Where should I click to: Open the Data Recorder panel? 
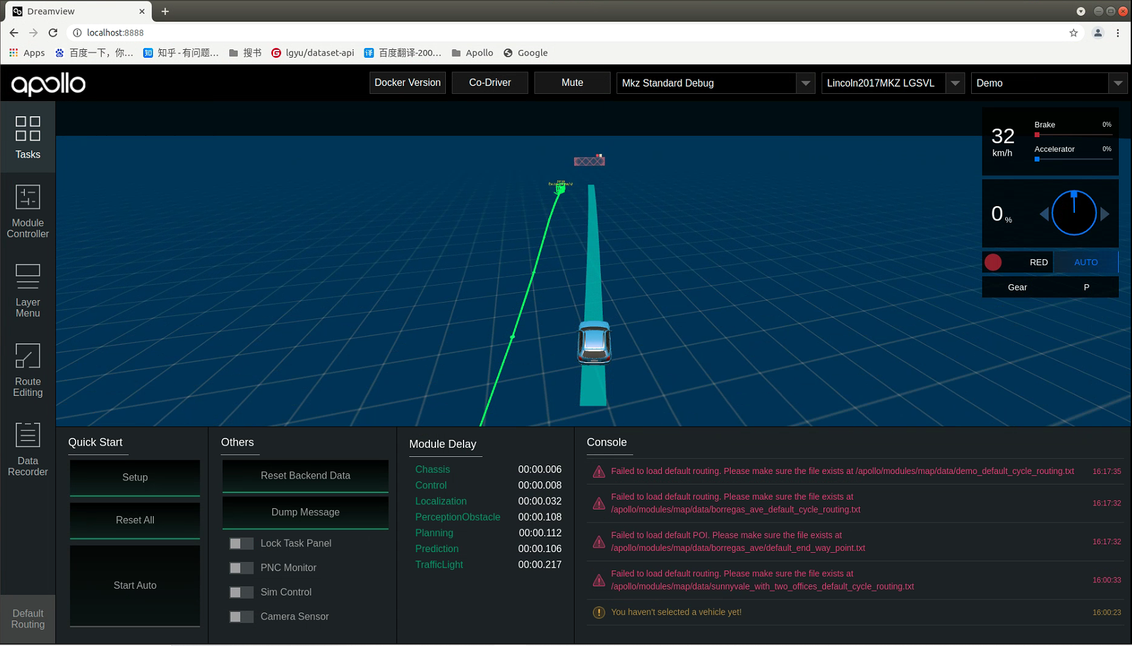click(x=28, y=448)
